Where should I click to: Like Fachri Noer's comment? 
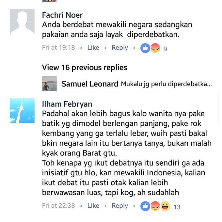(93, 48)
